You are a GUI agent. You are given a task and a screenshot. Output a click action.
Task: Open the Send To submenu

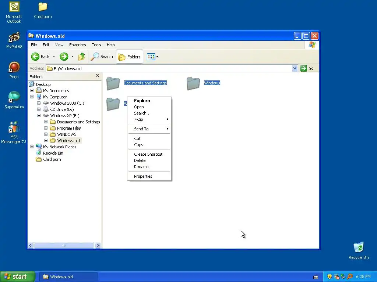tap(149, 129)
